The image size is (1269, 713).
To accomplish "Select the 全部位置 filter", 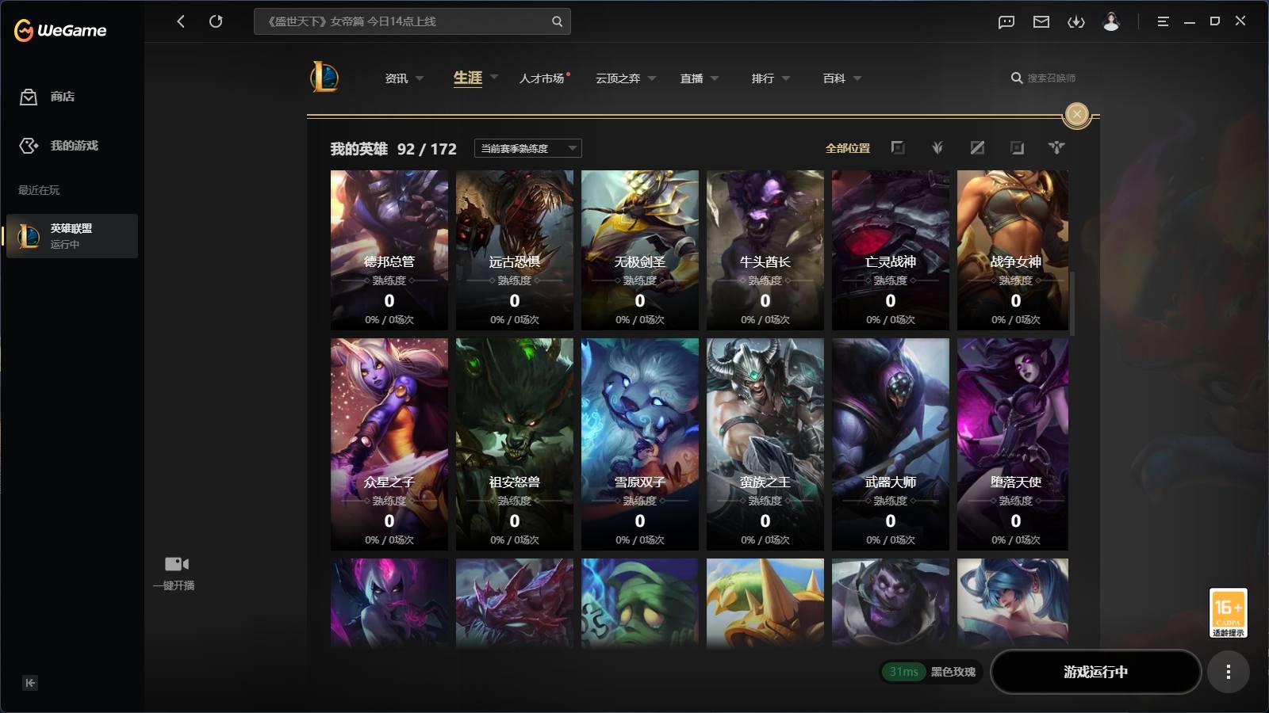I will [x=848, y=148].
